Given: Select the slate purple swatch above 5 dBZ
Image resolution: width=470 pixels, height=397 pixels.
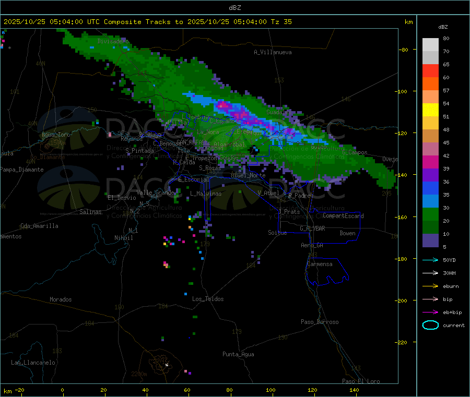Looking at the screenshot, I should [430, 240].
